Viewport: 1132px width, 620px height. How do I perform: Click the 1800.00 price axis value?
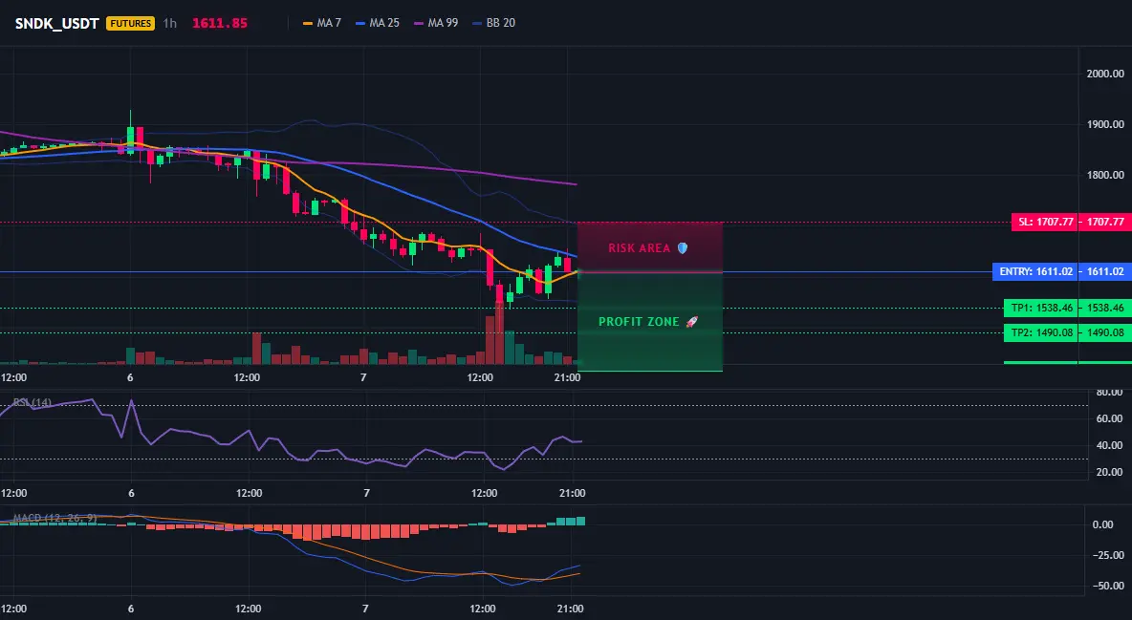[x=1105, y=175]
